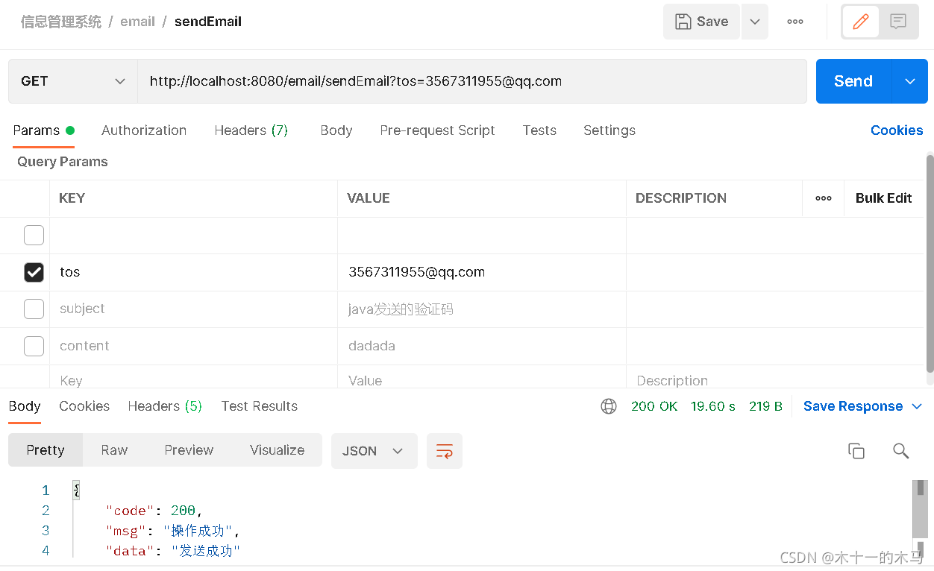Open the Cookies link
Screen dimensions: 934x571
[x=897, y=130]
